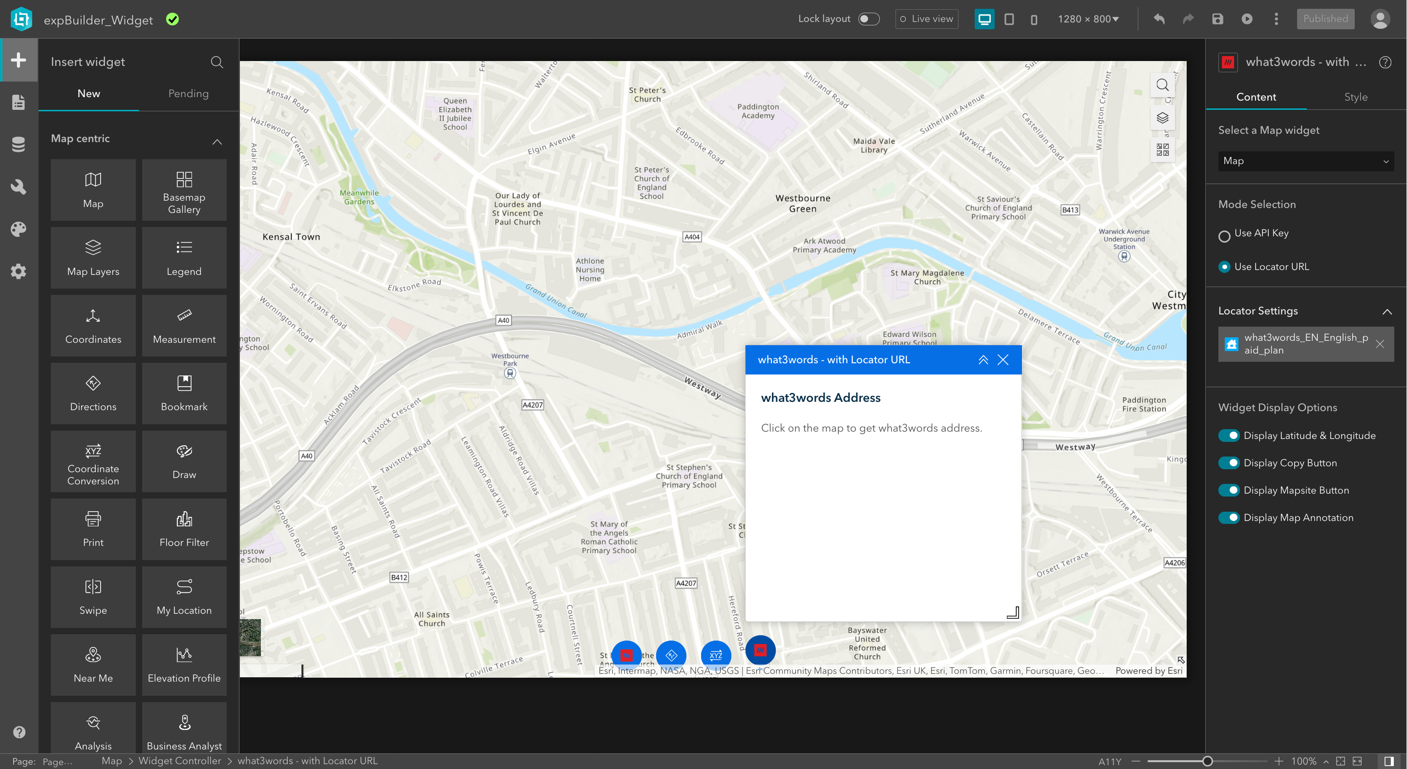Open the map layers tool icon

(x=1162, y=117)
